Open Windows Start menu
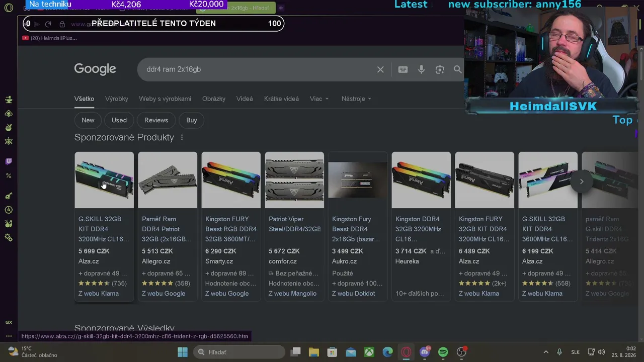Viewport: 644px width, 362px height. 182,352
